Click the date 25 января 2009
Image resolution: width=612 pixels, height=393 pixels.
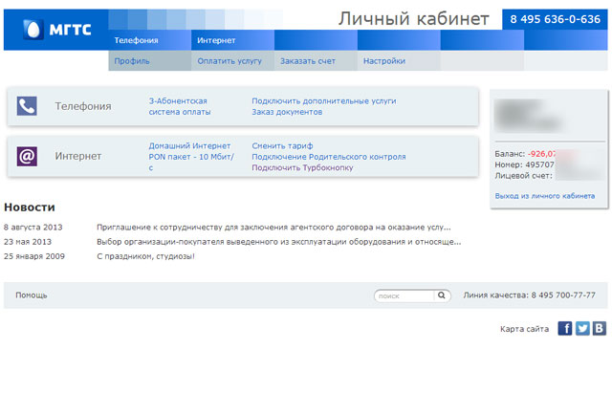34,256
